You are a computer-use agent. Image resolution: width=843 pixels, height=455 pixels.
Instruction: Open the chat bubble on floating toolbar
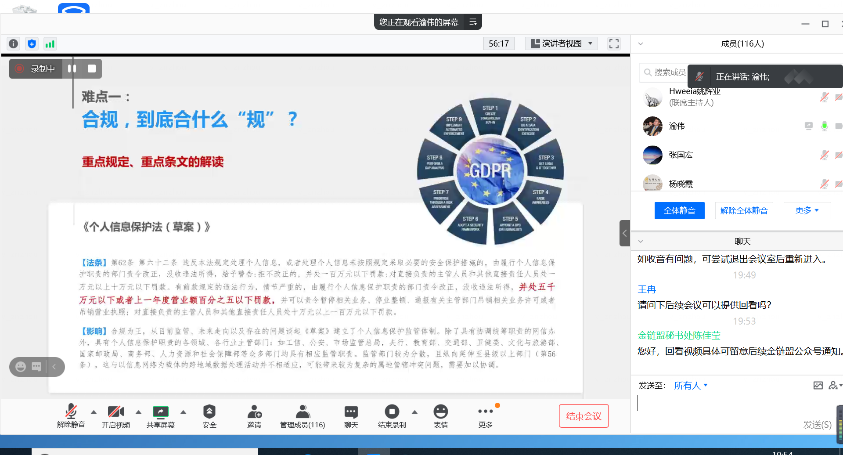click(36, 367)
